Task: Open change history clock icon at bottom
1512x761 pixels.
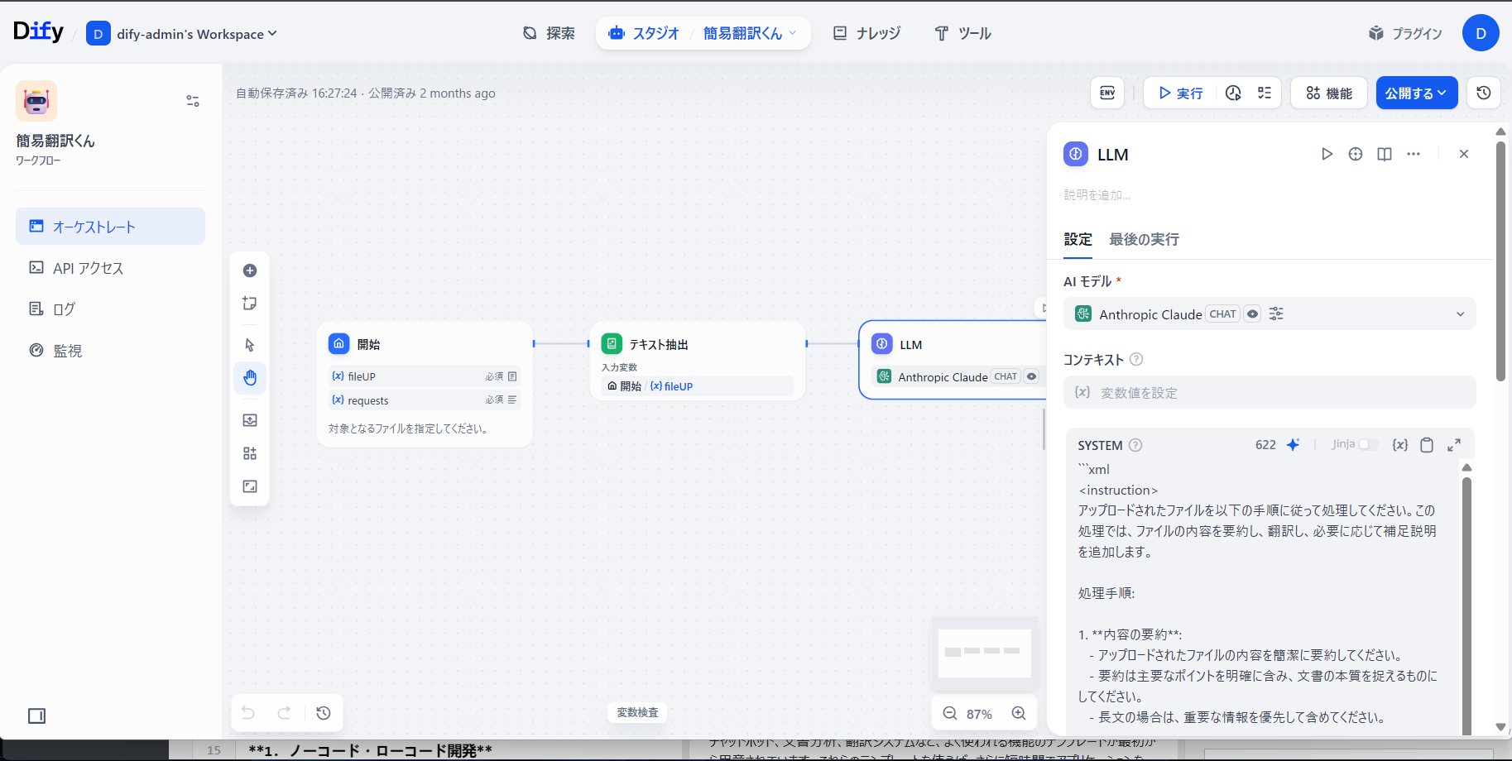Action: [x=324, y=713]
